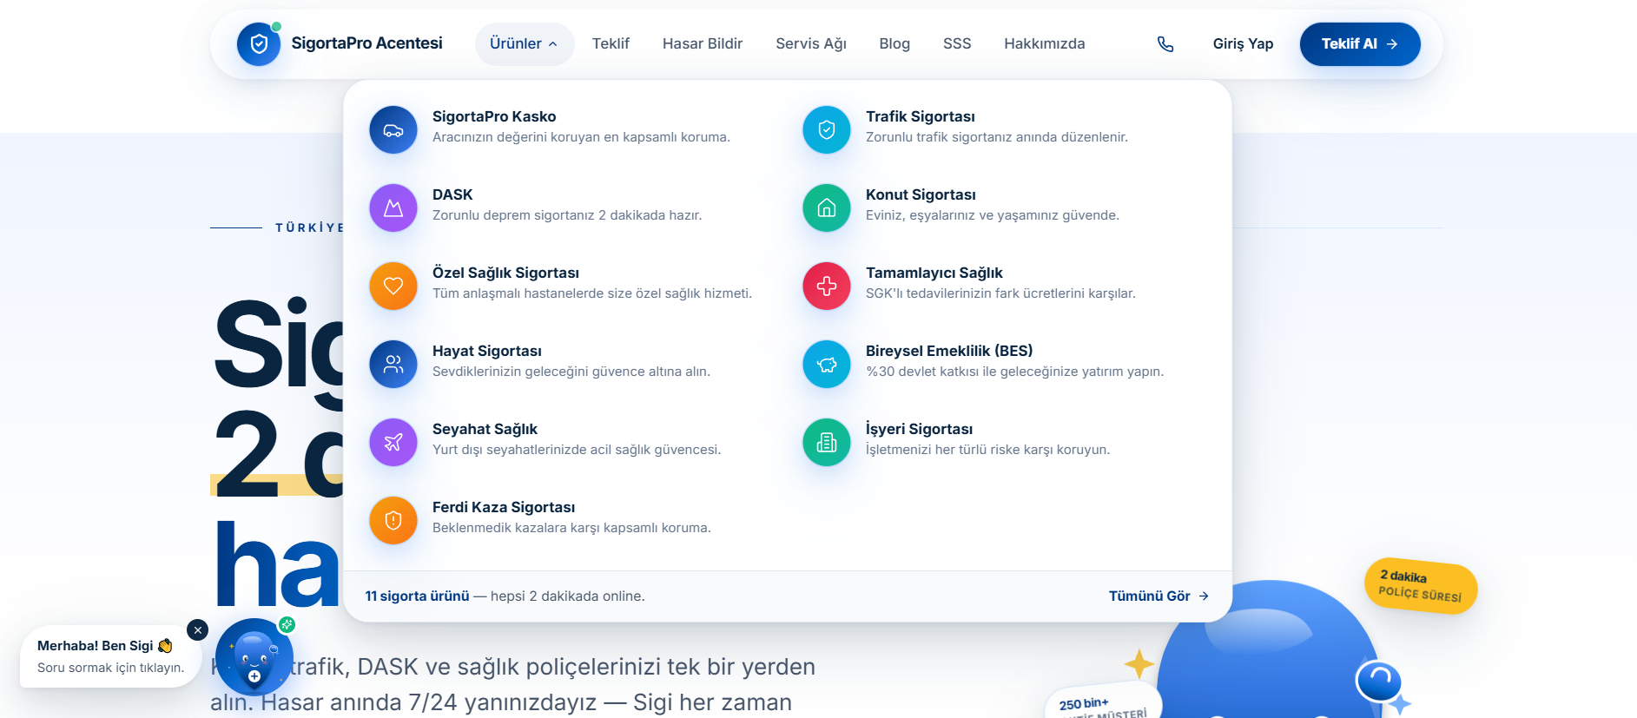Click the purple DASK icon

click(x=393, y=208)
